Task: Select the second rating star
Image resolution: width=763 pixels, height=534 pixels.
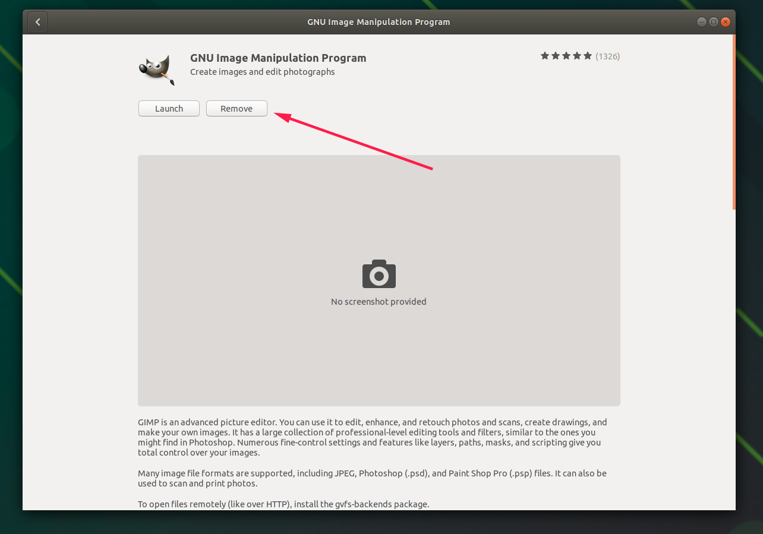Action: [x=555, y=56]
